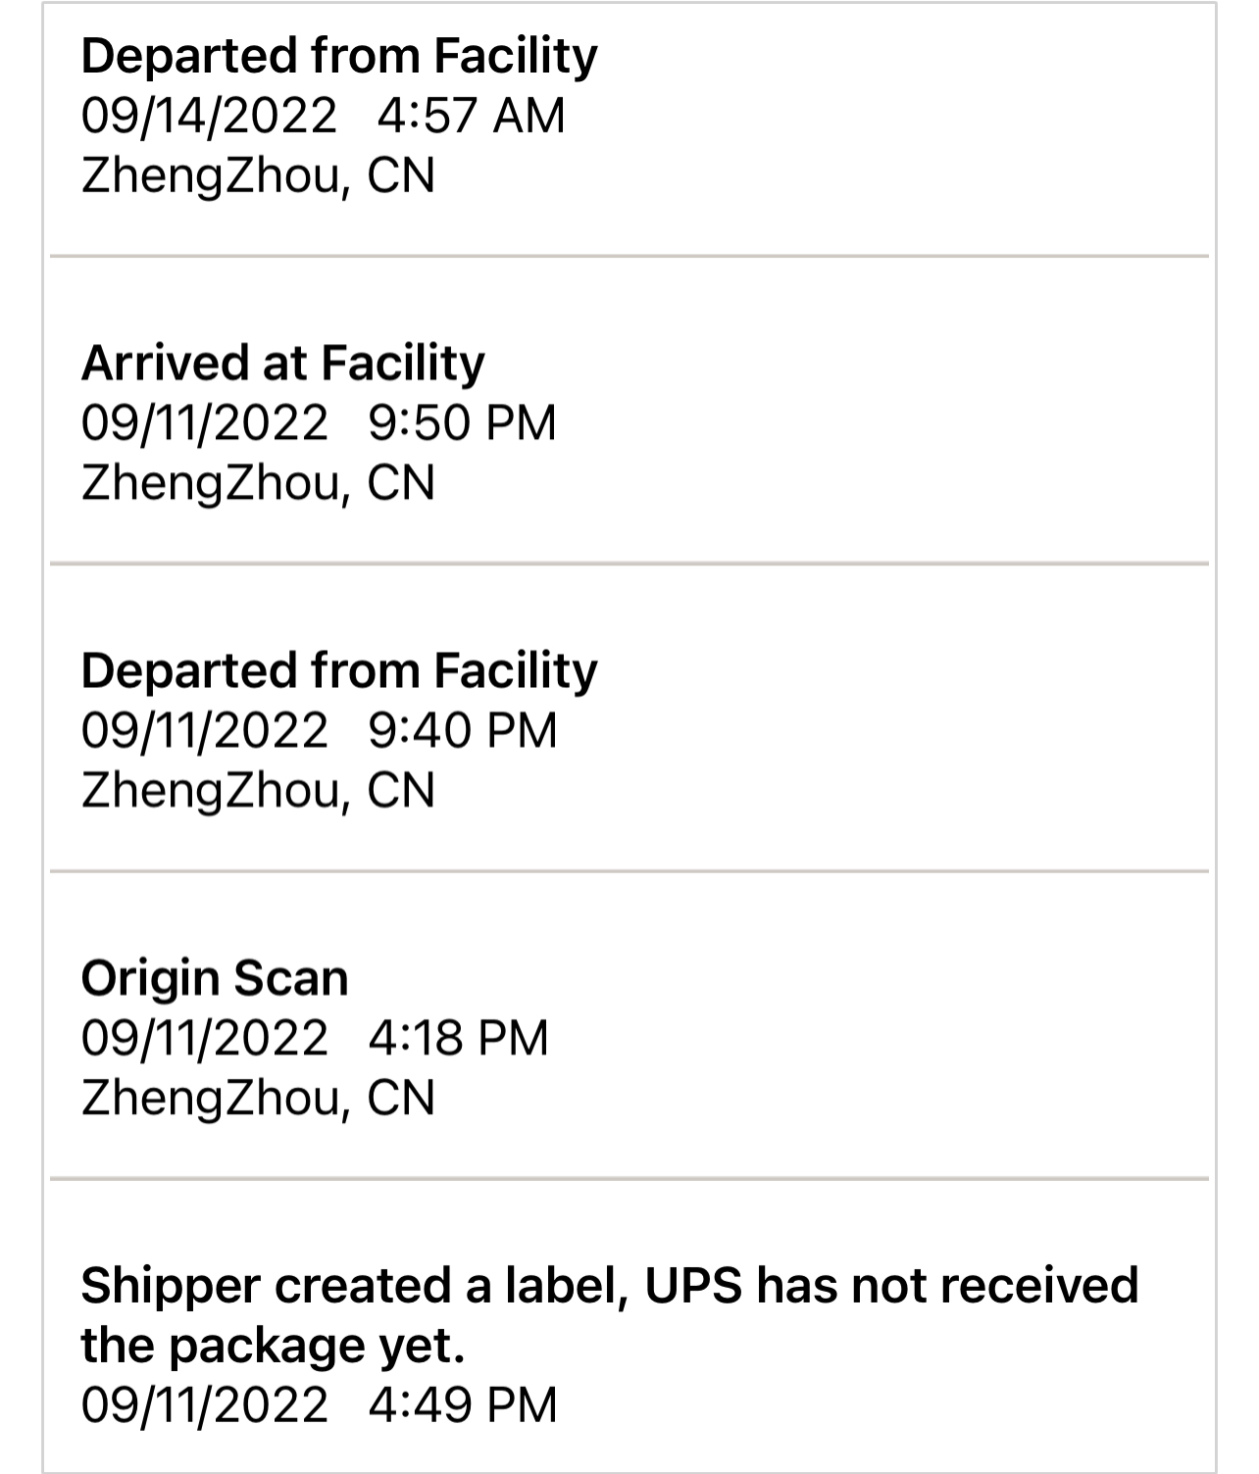Click the 9:50 PM timestamp

(x=462, y=423)
